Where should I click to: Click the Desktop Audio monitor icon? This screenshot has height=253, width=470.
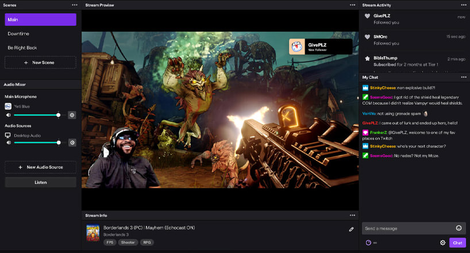tap(8, 135)
